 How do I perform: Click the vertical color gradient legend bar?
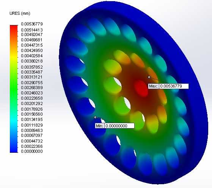click(x=14, y=89)
